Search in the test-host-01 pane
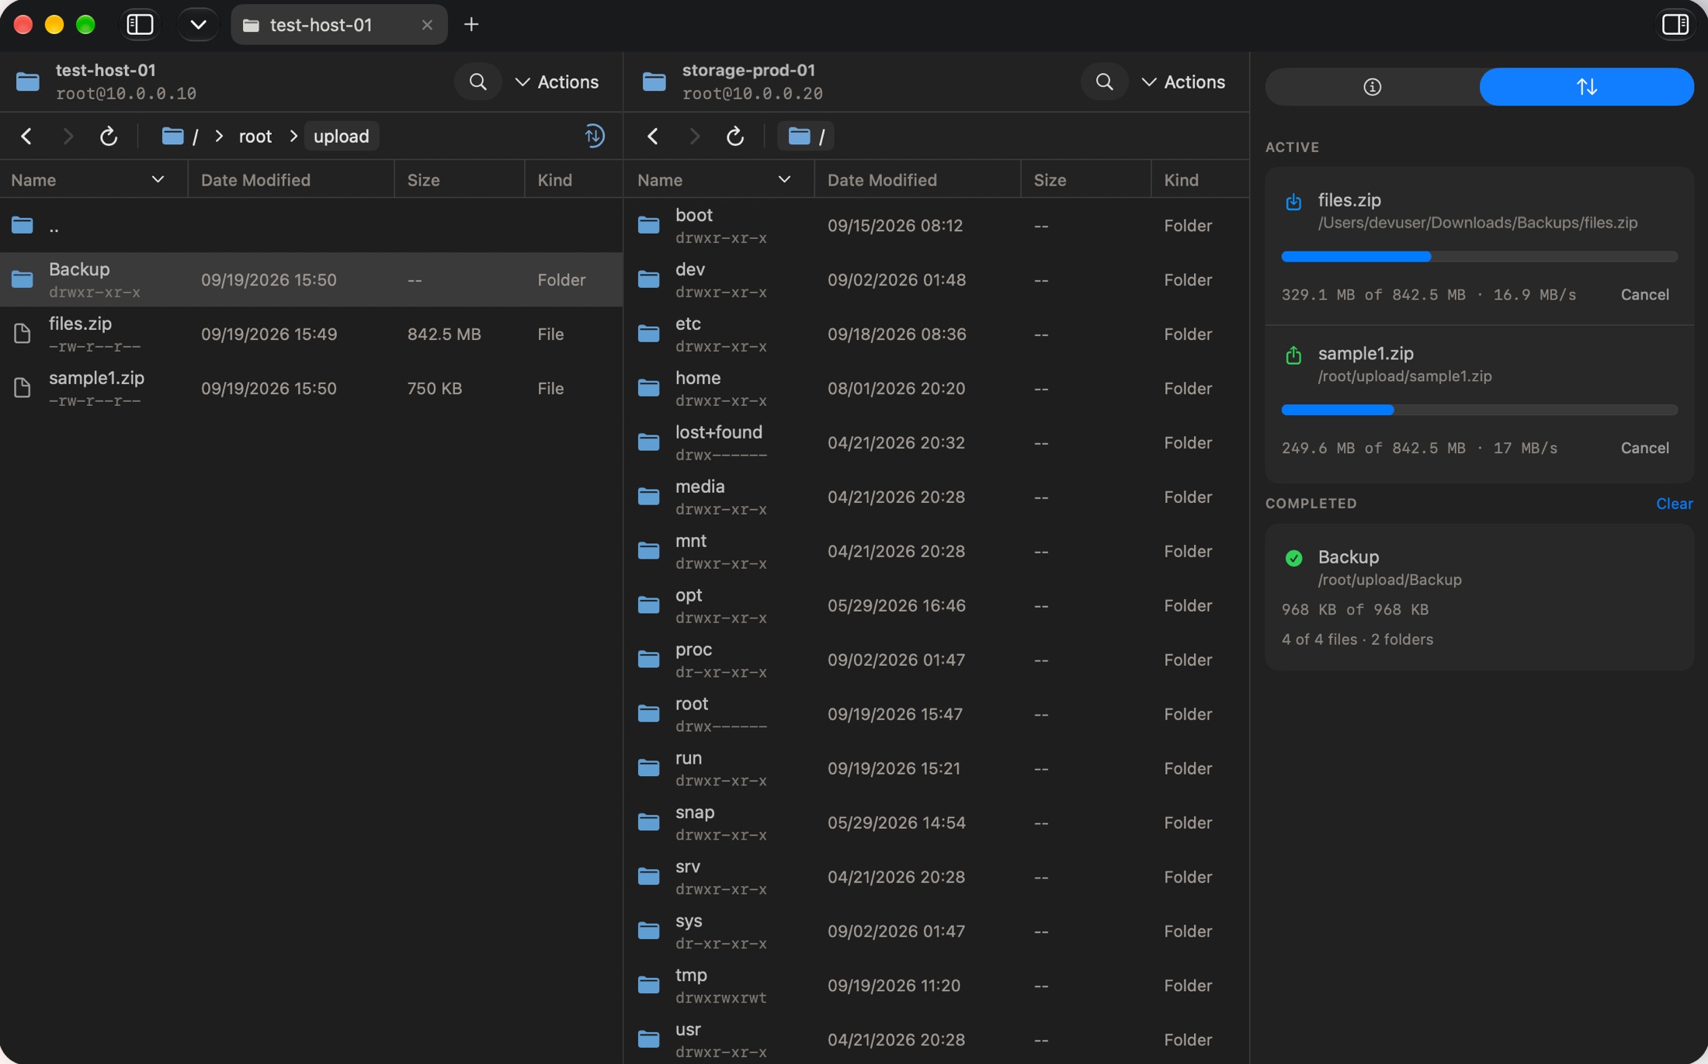Image resolution: width=1708 pixels, height=1064 pixels. coord(478,81)
